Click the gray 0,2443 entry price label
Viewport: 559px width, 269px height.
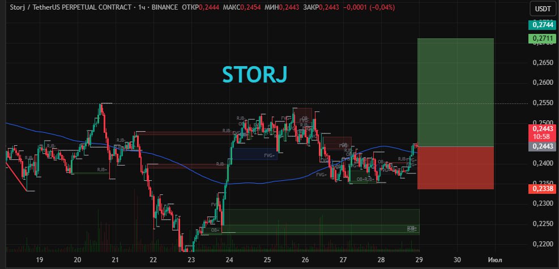point(543,146)
